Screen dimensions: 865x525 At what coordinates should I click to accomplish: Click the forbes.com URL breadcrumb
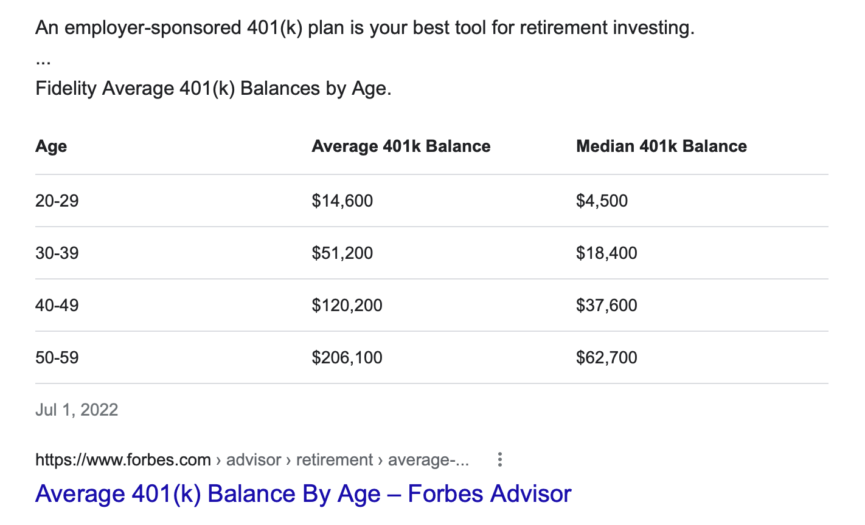tap(252, 460)
